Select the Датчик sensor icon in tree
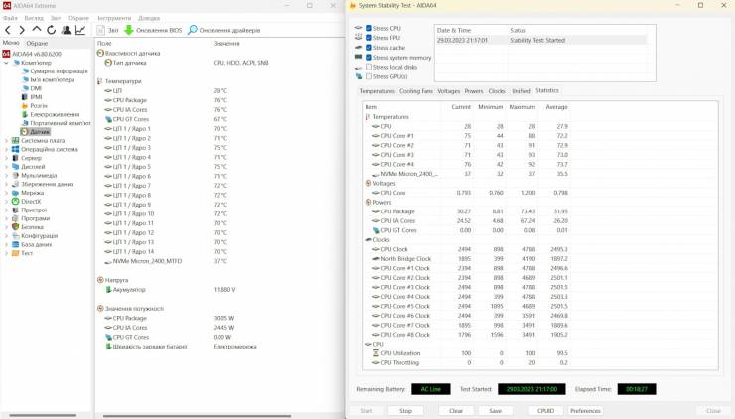The height and width of the screenshot is (419, 735). (x=25, y=132)
